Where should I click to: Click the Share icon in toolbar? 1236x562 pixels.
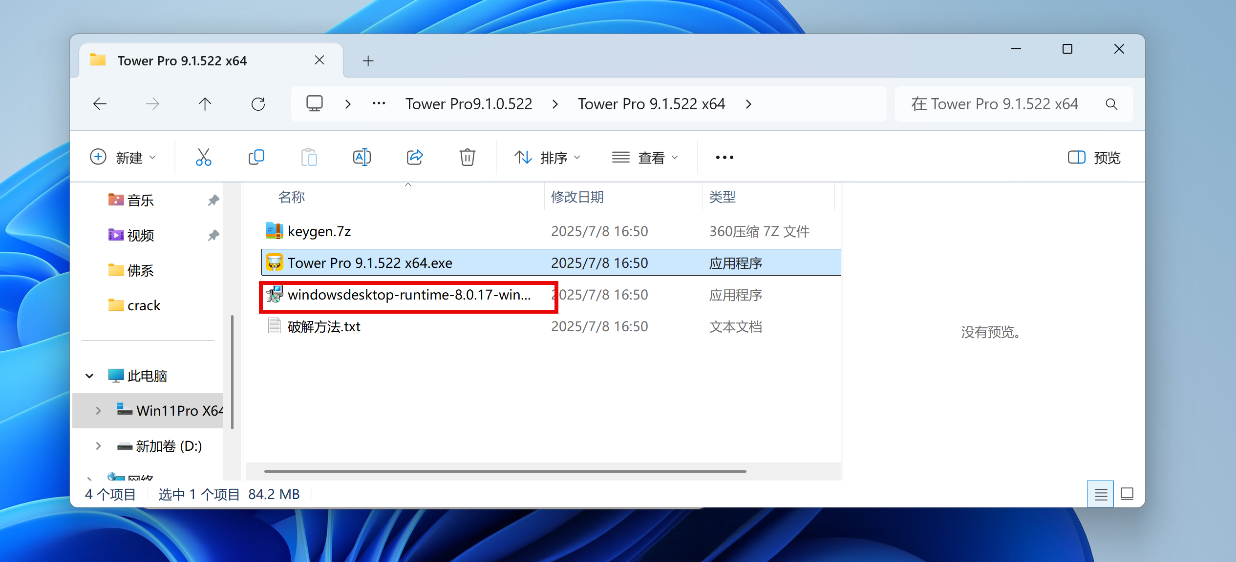pyautogui.click(x=414, y=157)
